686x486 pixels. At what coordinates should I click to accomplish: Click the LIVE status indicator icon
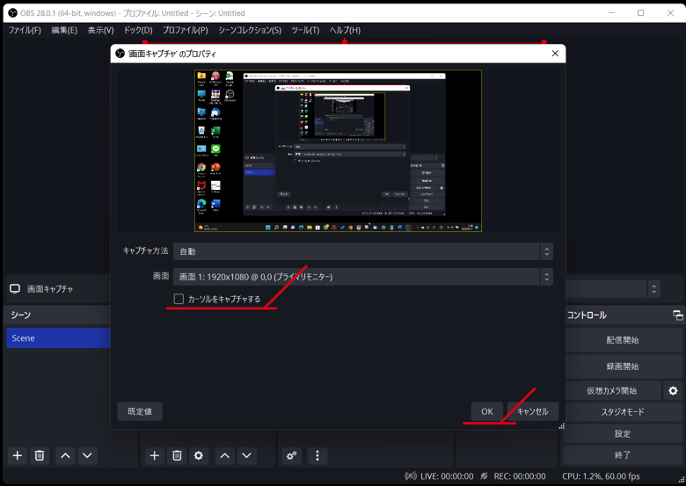[411, 476]
